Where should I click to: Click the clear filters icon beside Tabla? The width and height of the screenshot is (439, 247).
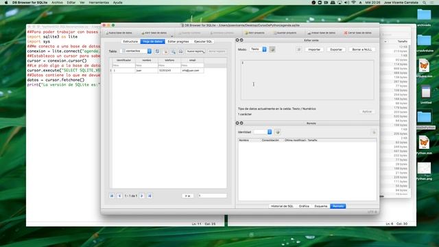pyautogui.click(x=165, y=51)
